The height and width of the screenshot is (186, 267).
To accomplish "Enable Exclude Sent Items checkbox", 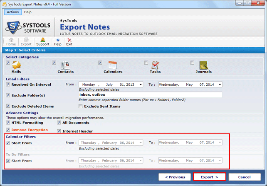I will pos(80,106).
